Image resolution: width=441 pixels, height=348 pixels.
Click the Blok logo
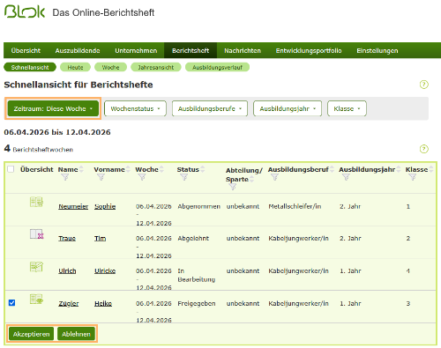click(x=25, y=11)
